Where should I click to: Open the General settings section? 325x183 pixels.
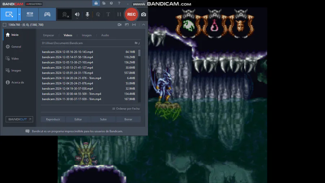pos(19,46)
